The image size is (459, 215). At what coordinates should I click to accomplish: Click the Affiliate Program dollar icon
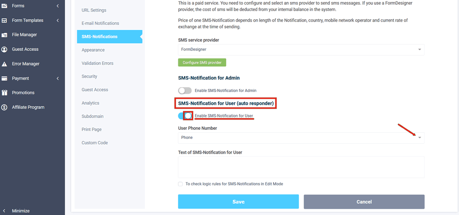[4, 107]
